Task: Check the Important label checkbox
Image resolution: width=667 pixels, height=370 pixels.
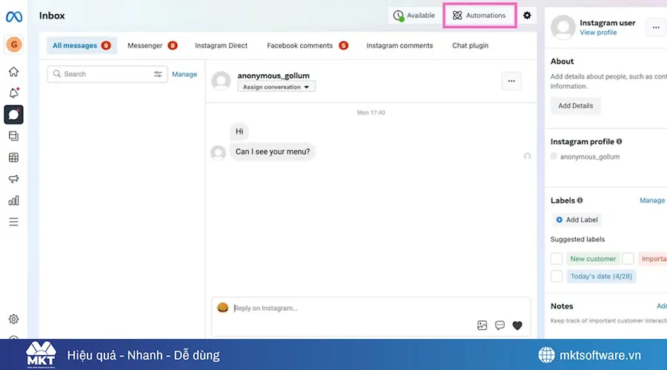Action: [x=628, y=258]
